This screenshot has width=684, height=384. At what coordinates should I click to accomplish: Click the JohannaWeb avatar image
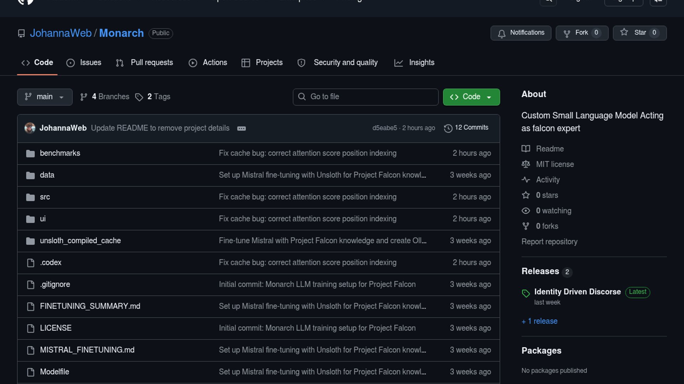pyautogui.click(x=30, y=128)
